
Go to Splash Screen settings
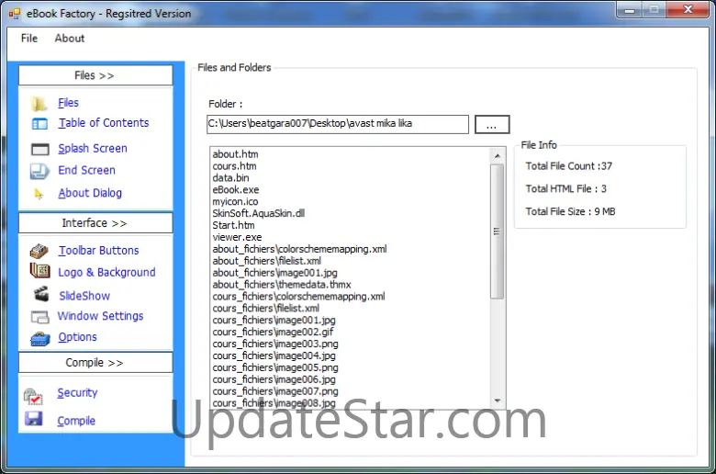(x=93, y=149)
